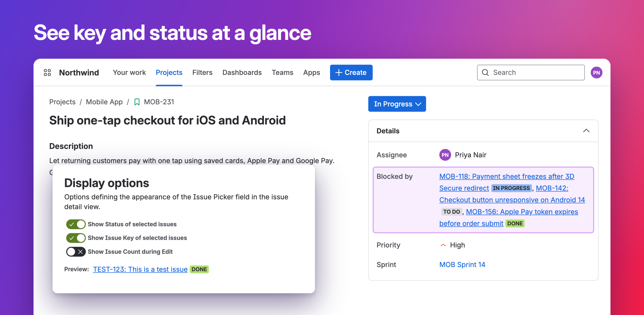
Task: Open the Apps menu
Action: [311, 72]
